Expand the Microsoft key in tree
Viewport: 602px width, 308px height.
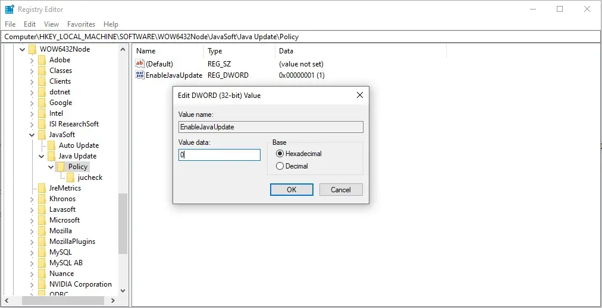[32, 220]
